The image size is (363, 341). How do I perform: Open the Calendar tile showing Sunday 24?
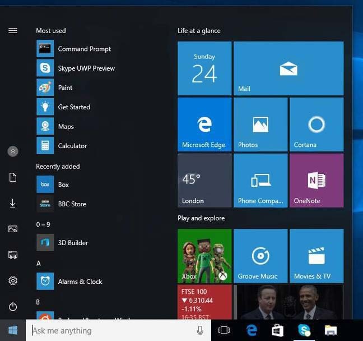click(x=204, y=68)
